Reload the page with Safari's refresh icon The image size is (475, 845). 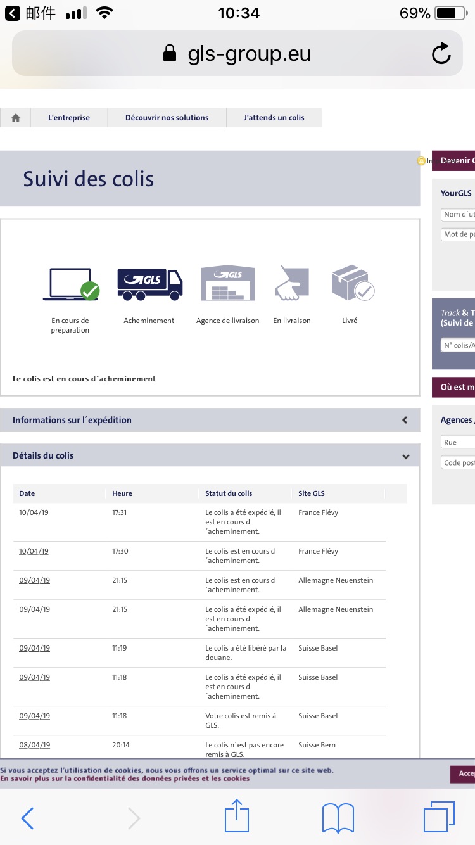tap(441, 54)
